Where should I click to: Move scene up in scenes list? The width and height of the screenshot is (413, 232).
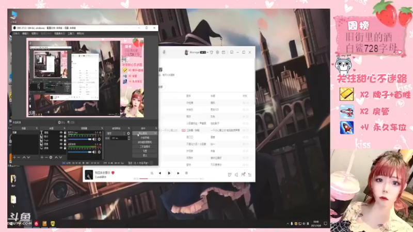[24, 157]
